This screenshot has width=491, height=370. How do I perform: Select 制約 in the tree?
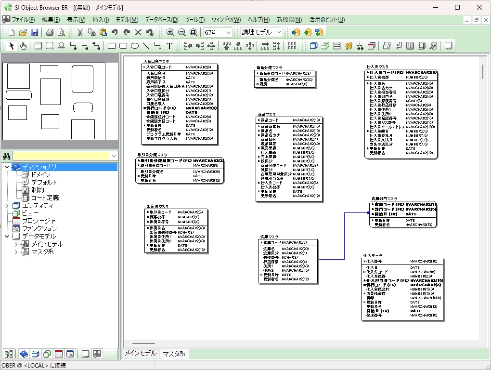(x=38, y=190)
